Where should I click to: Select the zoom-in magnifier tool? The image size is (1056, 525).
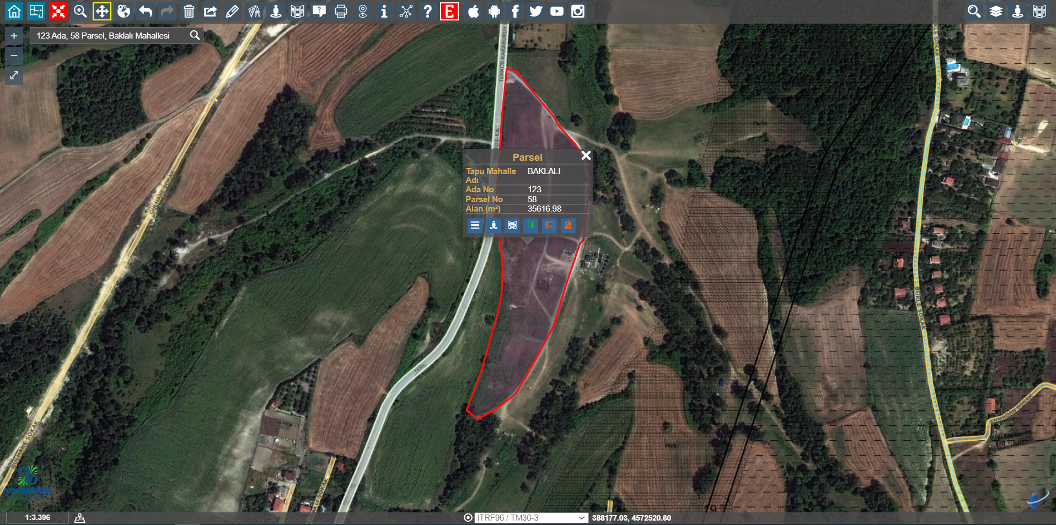click(80, 11)
